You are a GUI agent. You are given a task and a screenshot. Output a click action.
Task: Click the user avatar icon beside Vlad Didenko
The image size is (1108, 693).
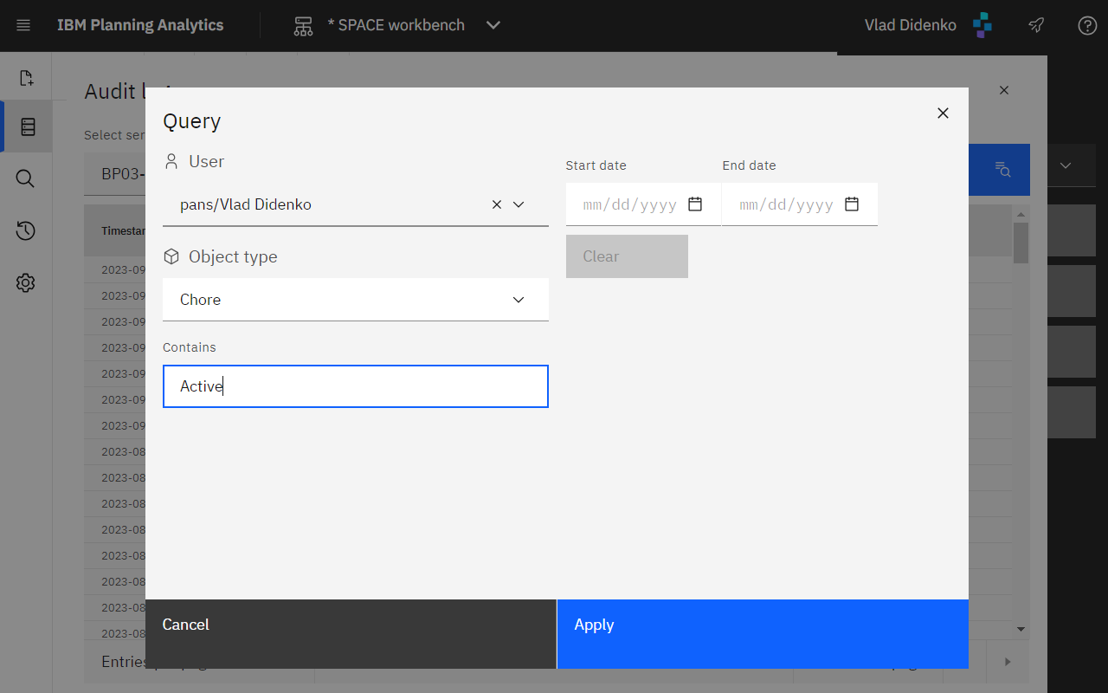[x=982, y=25]
